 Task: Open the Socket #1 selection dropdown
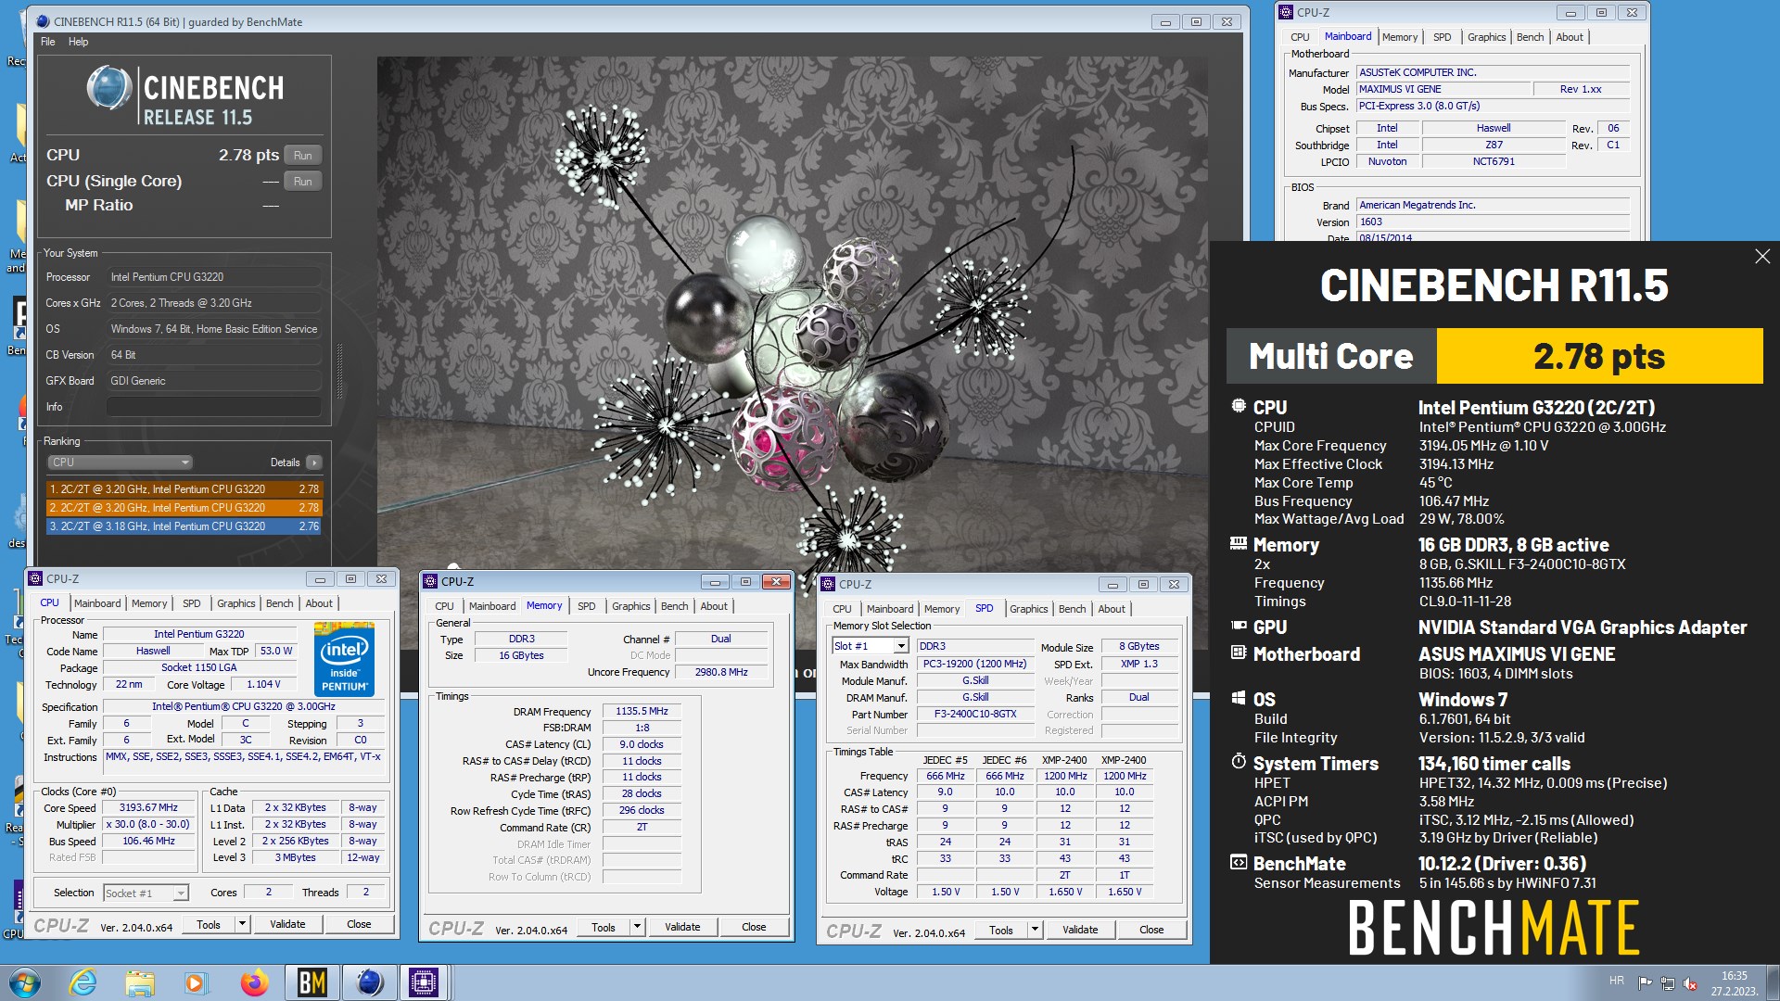tap(181, 893)
